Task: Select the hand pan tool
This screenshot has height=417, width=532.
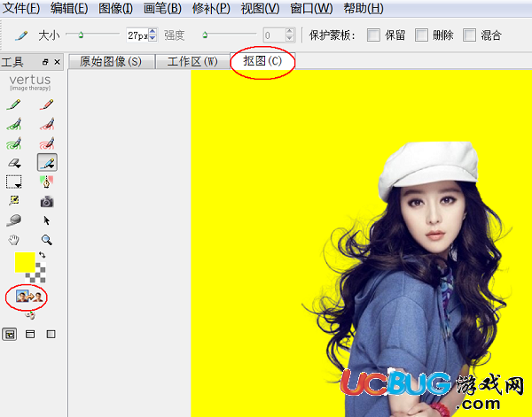Action: (x=13, y=240)
